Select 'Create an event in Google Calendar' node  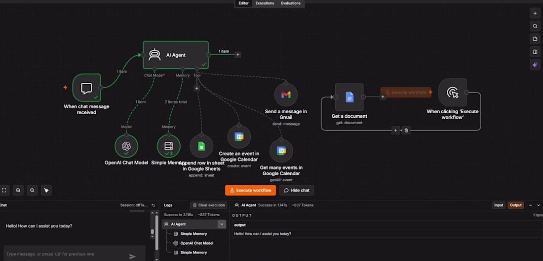point(239,136)
